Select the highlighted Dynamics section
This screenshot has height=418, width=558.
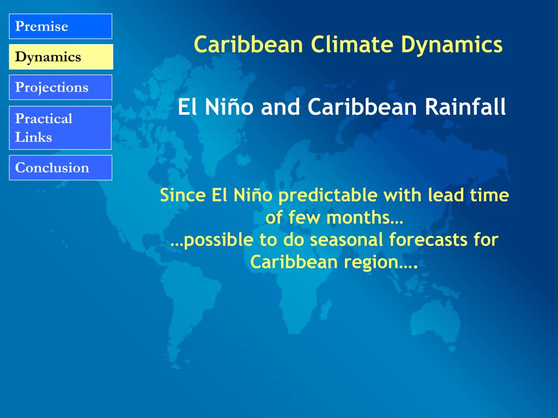(61, 57)
